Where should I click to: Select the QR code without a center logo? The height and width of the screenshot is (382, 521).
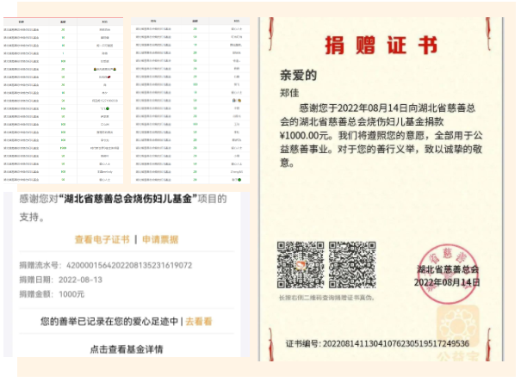pos(352,264)
